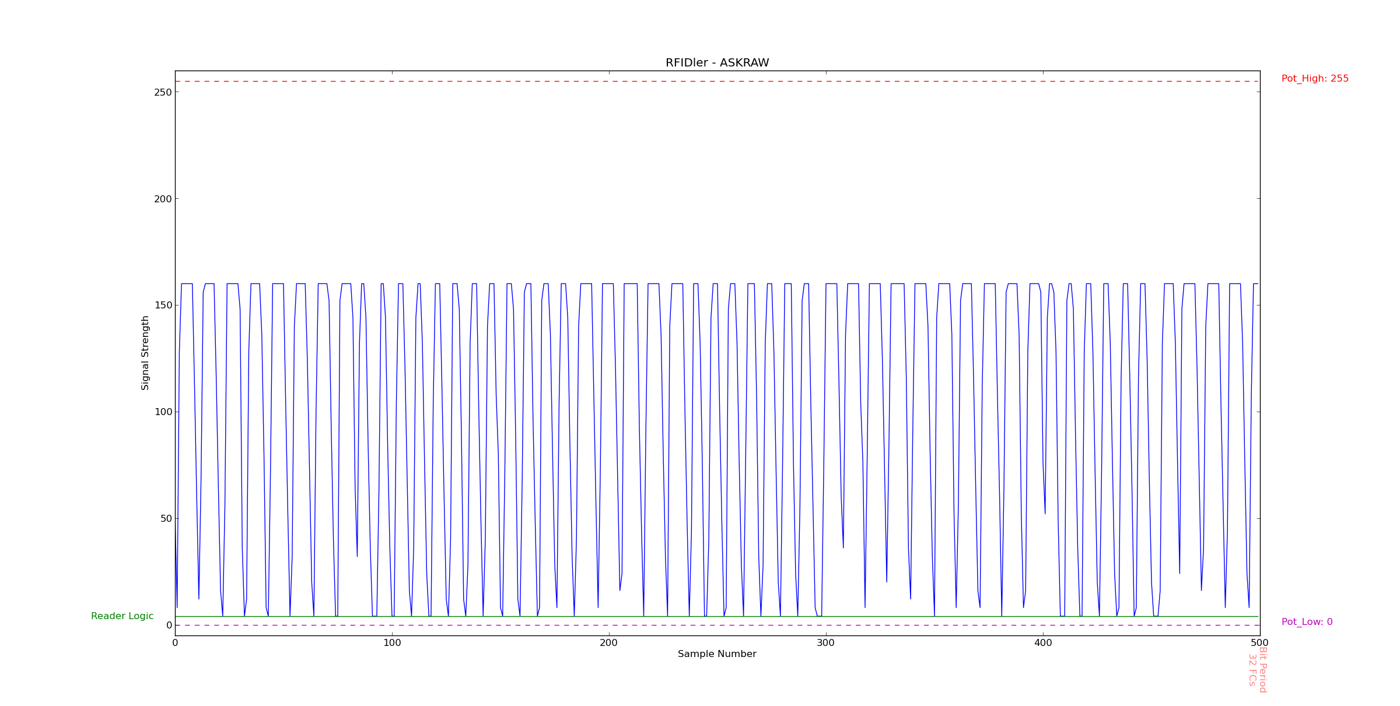
Task: Click the y-axis tick label 150
Action: tap(163, 305)
